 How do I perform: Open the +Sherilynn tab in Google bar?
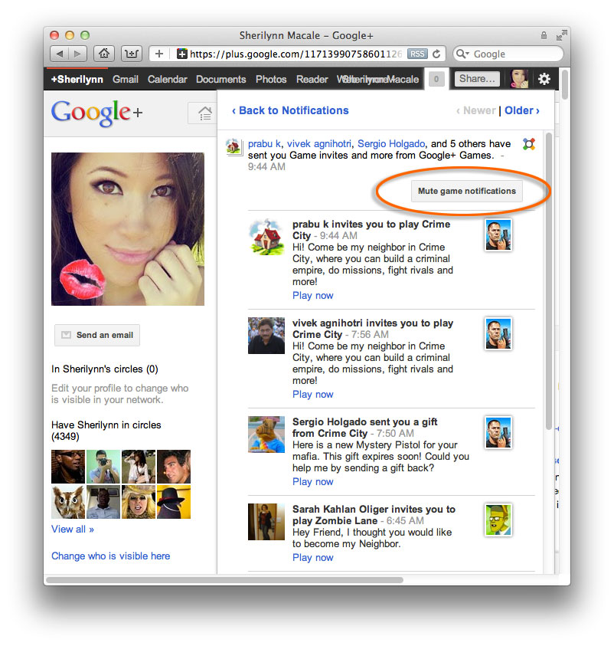(77, 79)
